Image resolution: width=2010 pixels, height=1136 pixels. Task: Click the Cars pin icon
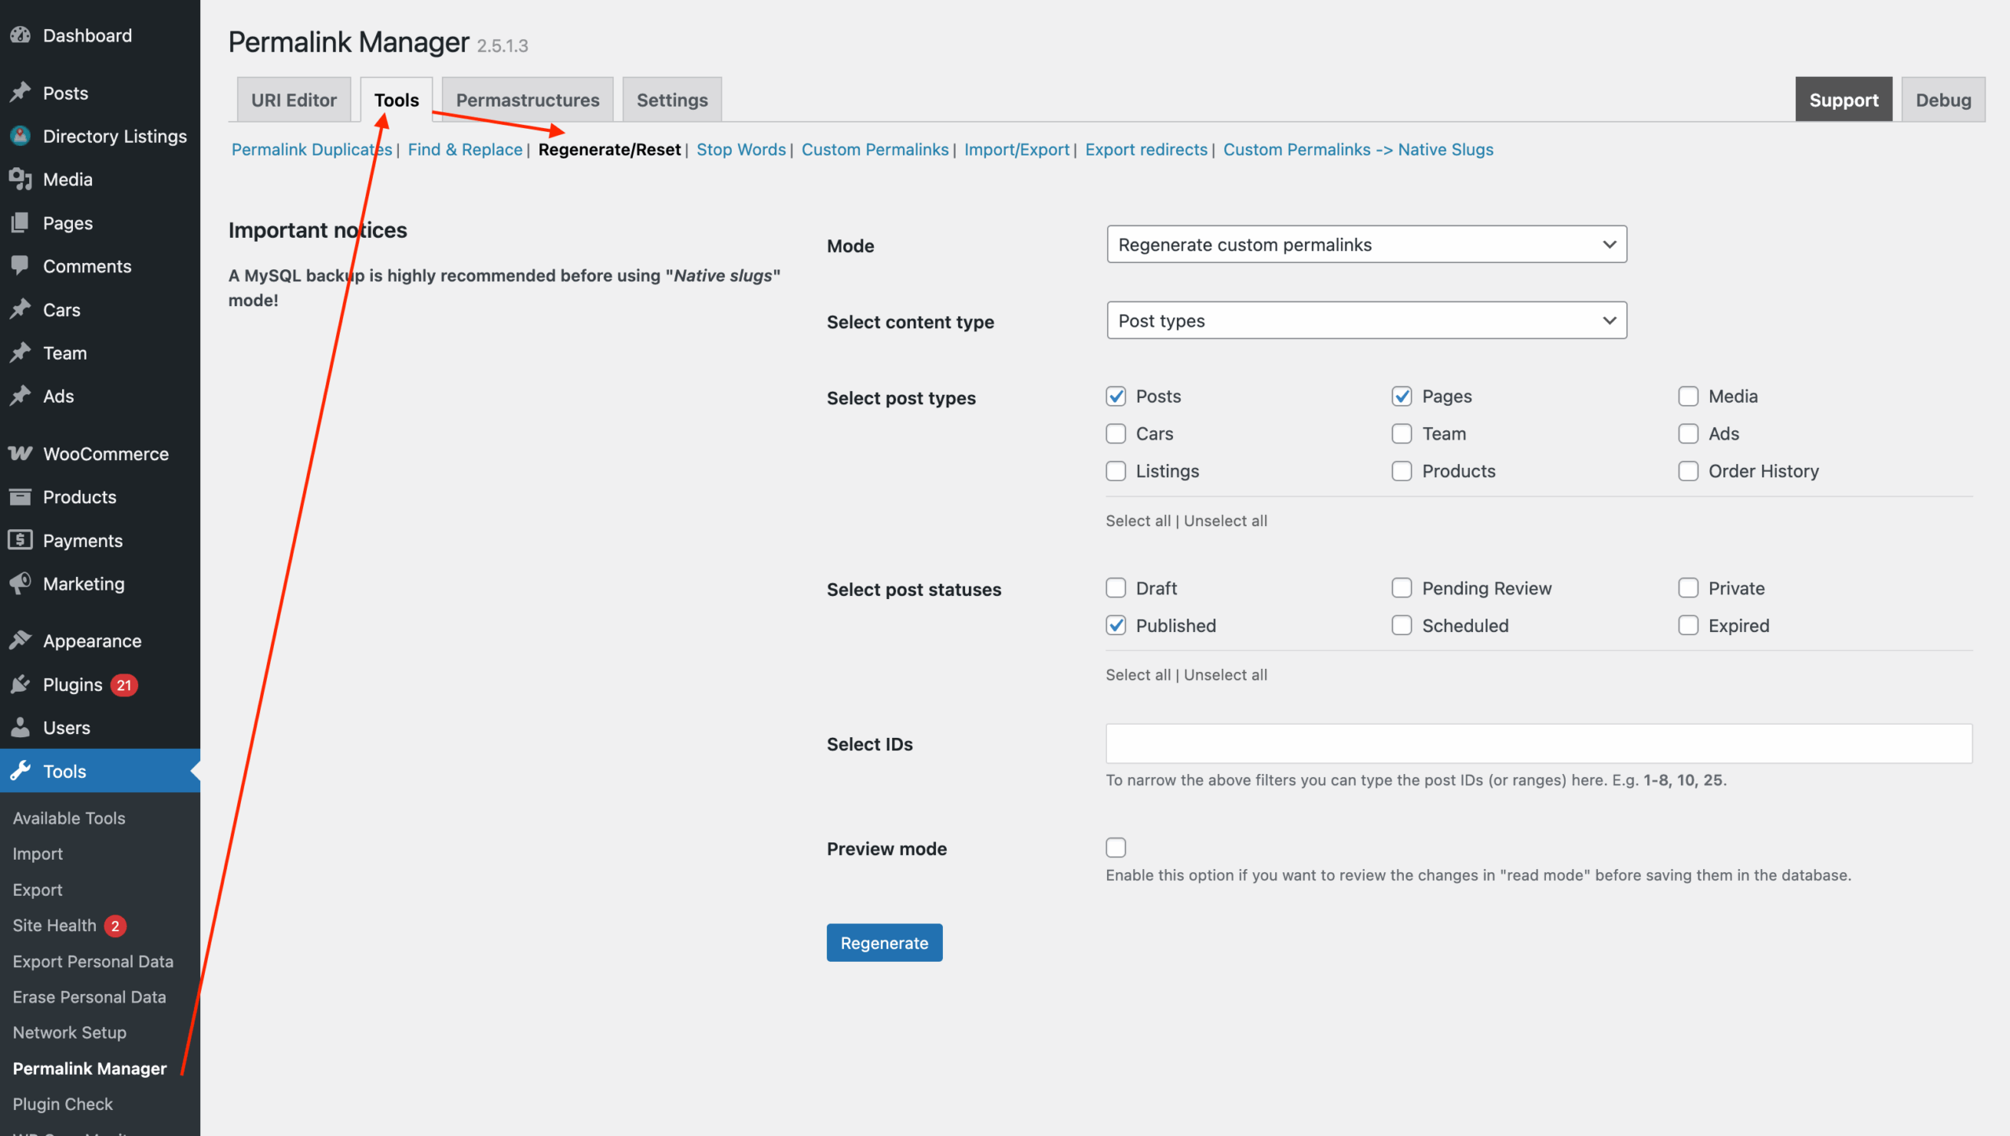(x=20, y=309)
